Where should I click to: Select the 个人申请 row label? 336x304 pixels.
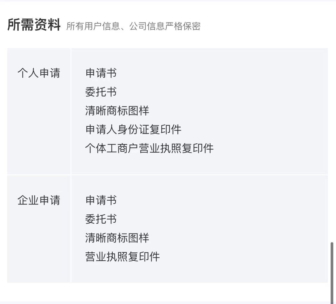click(x=39, y=73)
